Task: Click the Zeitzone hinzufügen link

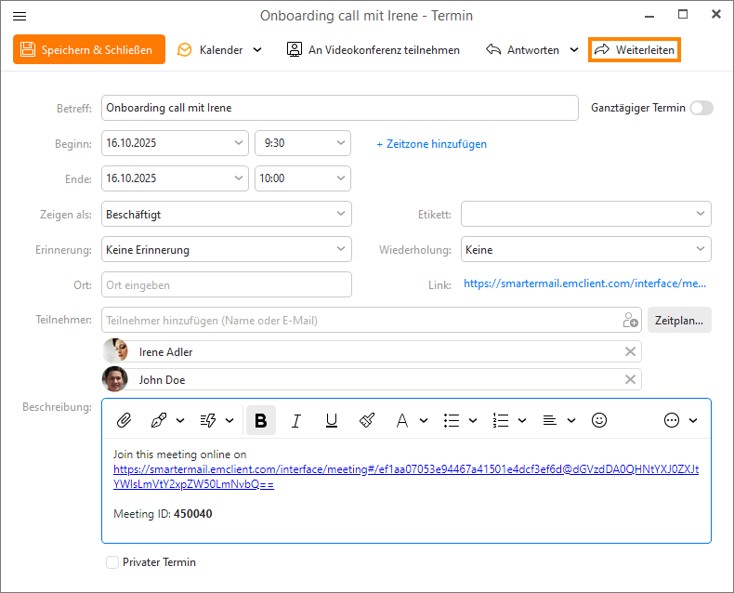Action: point(431,144)
